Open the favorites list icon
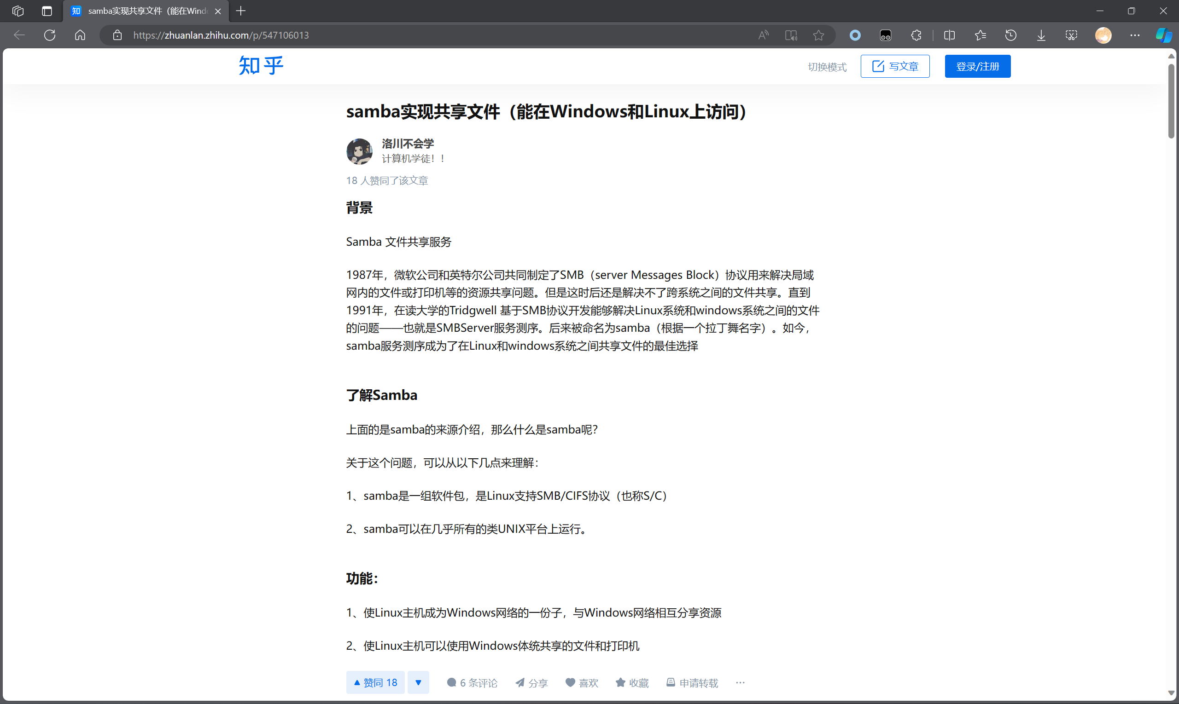This screenshot has height=704, width=1179. tap(980, 35)
